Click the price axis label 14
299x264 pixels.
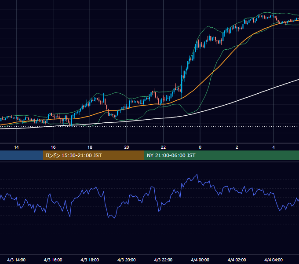tap(16, 147)
